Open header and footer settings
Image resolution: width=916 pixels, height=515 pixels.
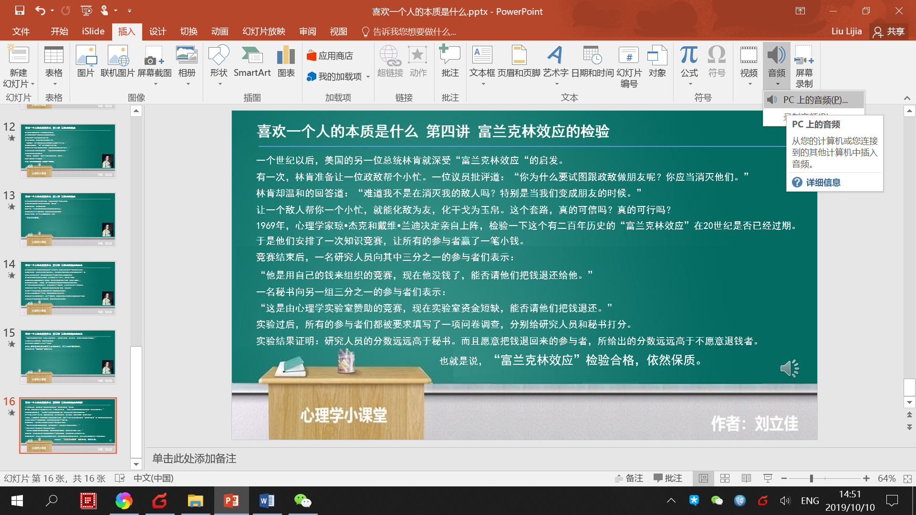519,62
